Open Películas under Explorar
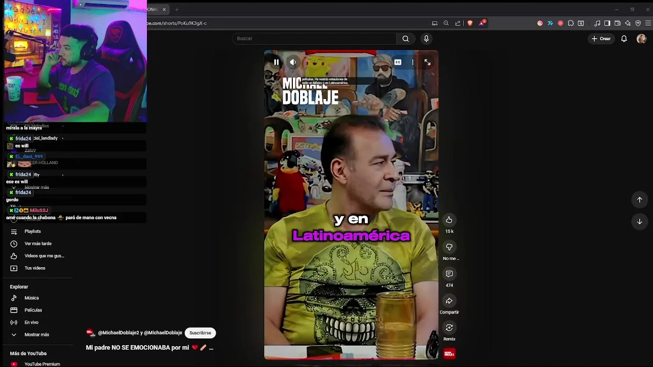Screen dimensions: 653x367 pyautogui.click(x=33, y=310)
